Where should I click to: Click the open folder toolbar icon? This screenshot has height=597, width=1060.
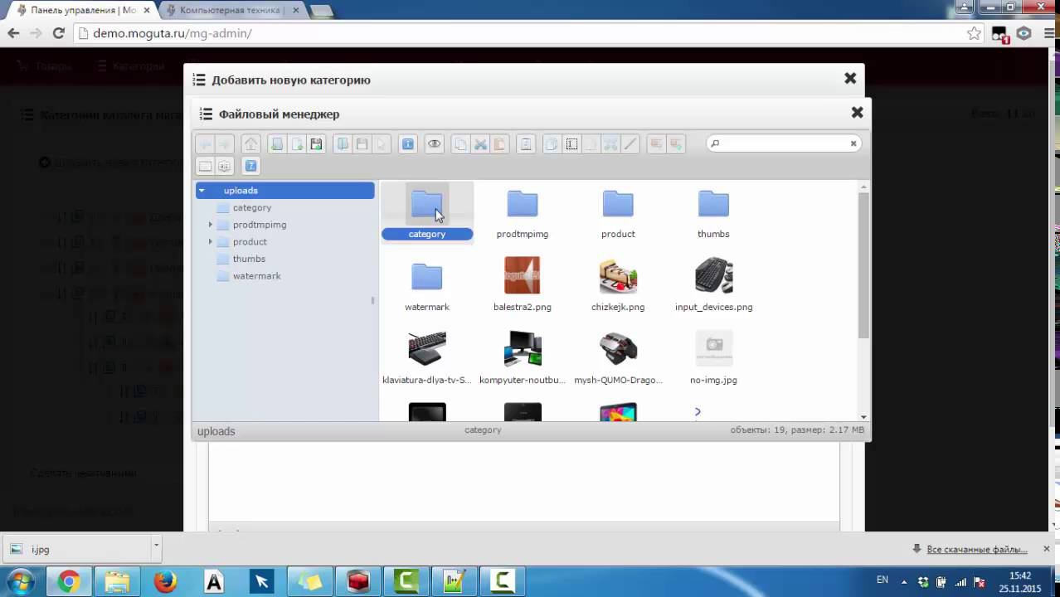pyautogui.click(x=342, y=144)
